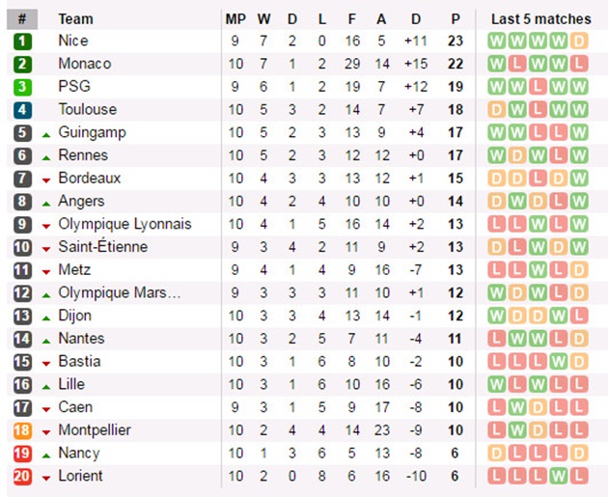Click Lorient's red rank 20 badge
The image size is (608, 497).
pyautogui.click(x=22, y=476)
